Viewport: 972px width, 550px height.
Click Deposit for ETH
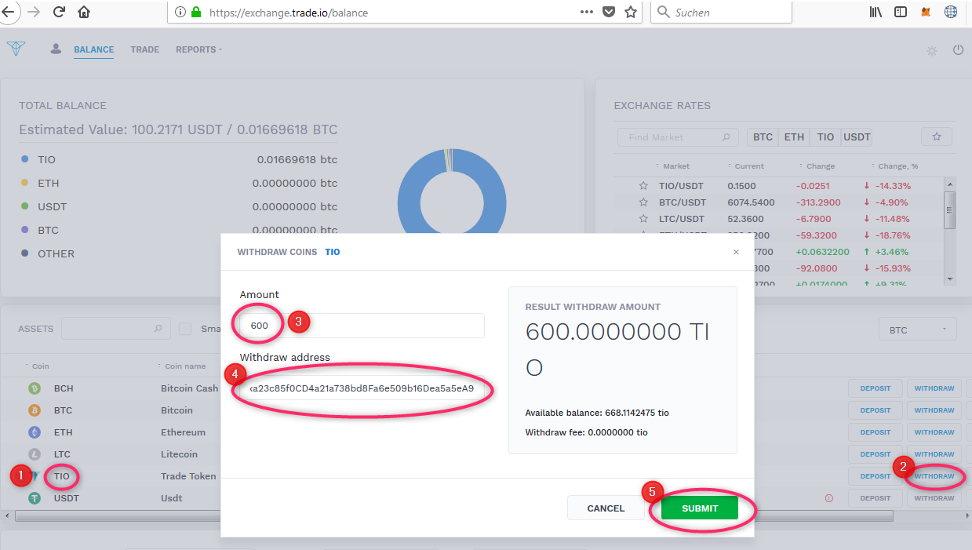point(876,432)
